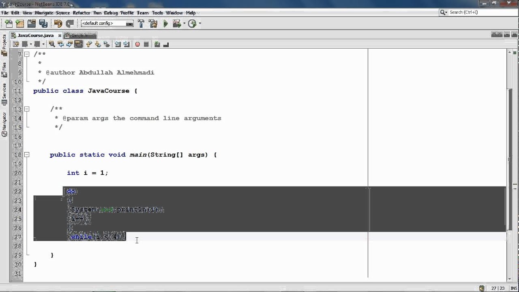Open the Refactor menu
This screenshot has width=519, height=292.
(x=81, y=13)
